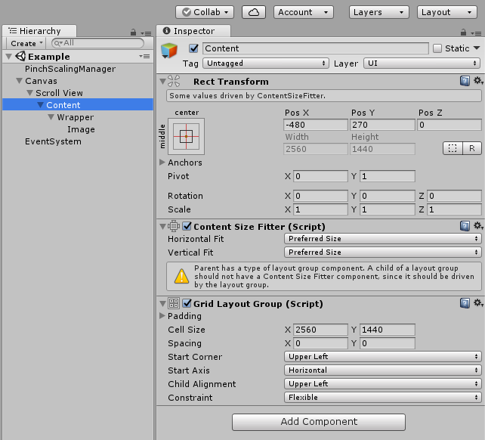This screenshot has width=485, height=440.
Task: Collapse the Example scene node
Action: point(8,57)
